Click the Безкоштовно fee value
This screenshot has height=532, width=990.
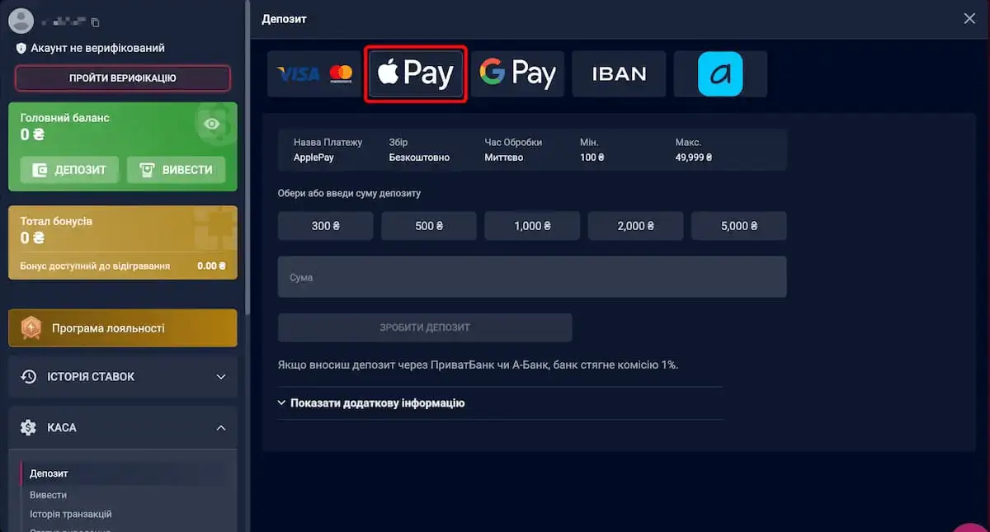click(x=419, y=157)
